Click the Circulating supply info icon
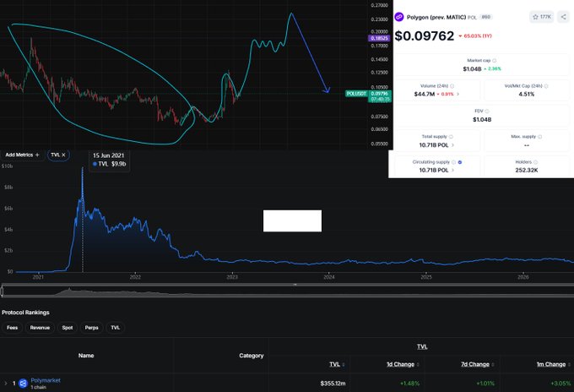Screen dimensions: 574x392 pyautogui.click(x=453, y=162)
